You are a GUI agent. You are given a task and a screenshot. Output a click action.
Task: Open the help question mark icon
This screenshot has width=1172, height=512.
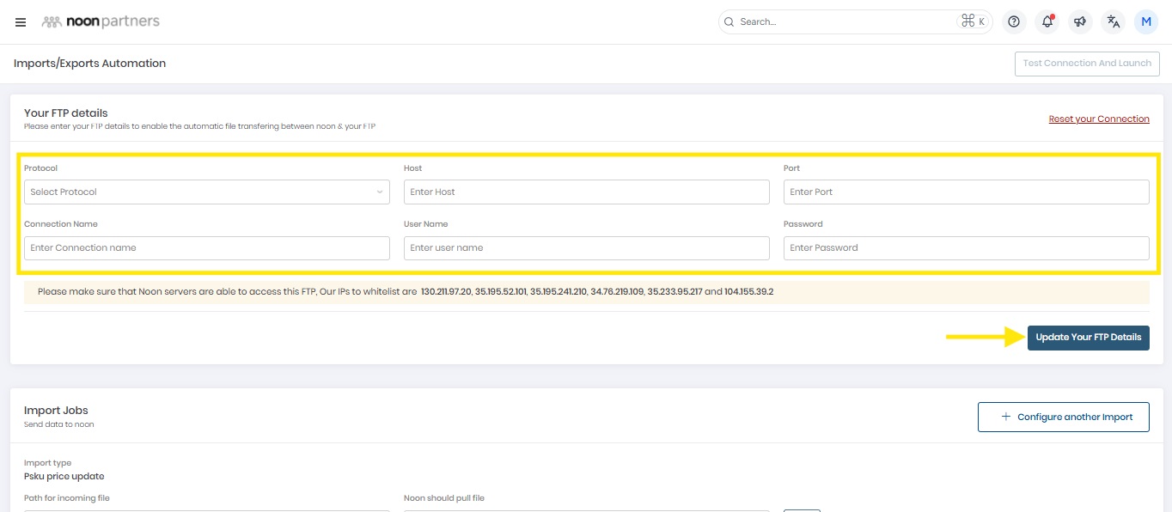(x=1014, y=22)
